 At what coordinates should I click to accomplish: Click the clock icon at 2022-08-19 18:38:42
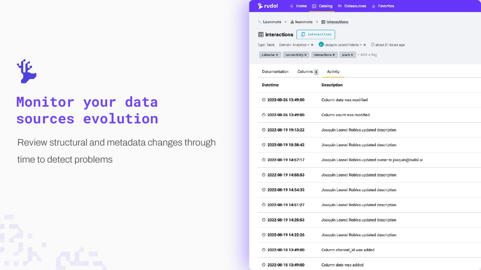[264, 145]
